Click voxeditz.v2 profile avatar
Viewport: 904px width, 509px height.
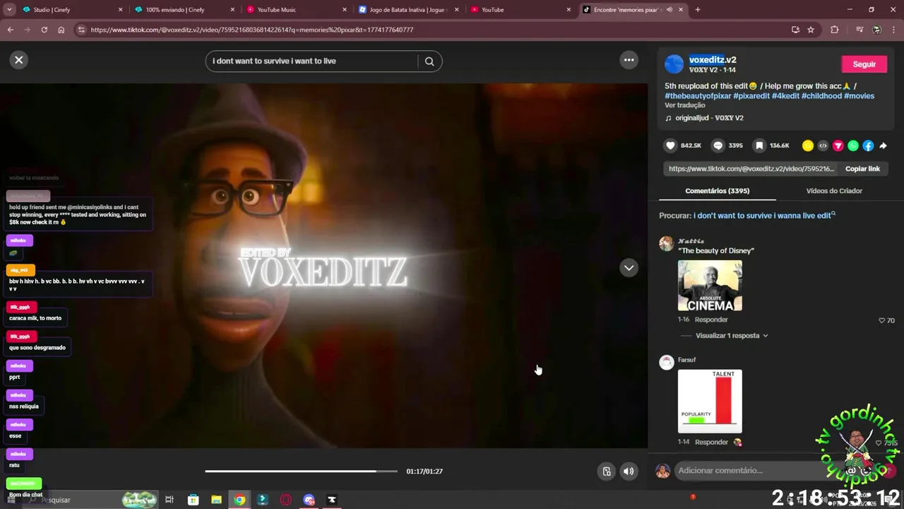coord(674,64)
